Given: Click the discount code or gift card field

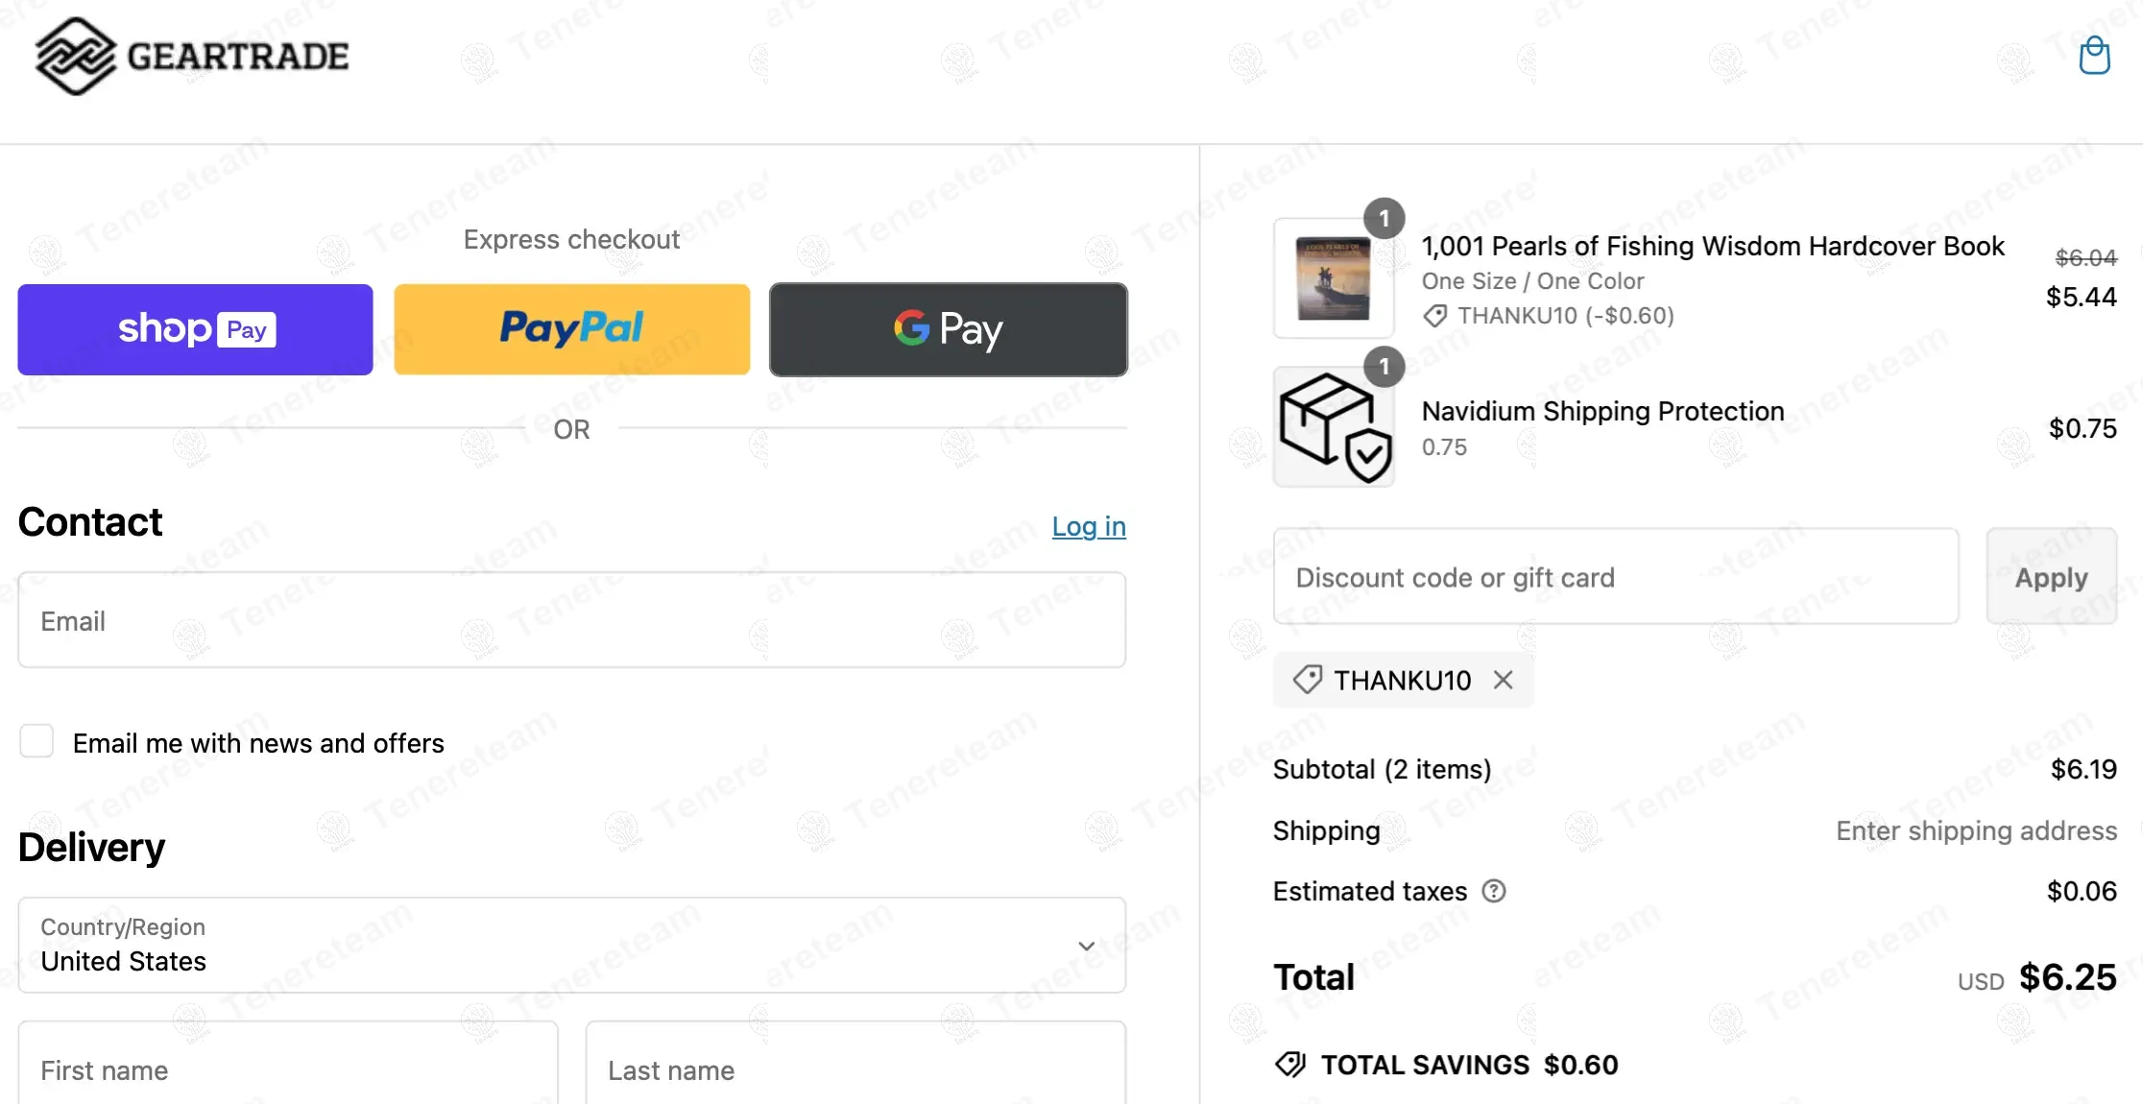Looking at the screenshot, I should [1615, 577].
